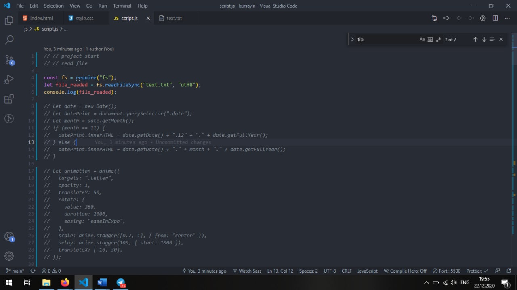This screenshot has width=517, height=290.
Task: Open the Manage gear menu
Action: [x=9, y=256]
